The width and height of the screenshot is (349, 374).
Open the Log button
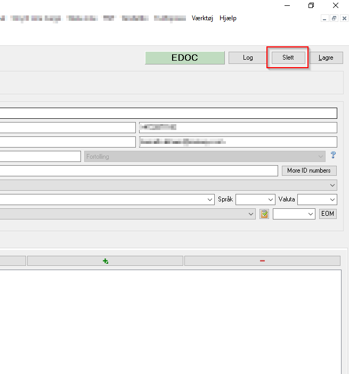coord(248,58)
